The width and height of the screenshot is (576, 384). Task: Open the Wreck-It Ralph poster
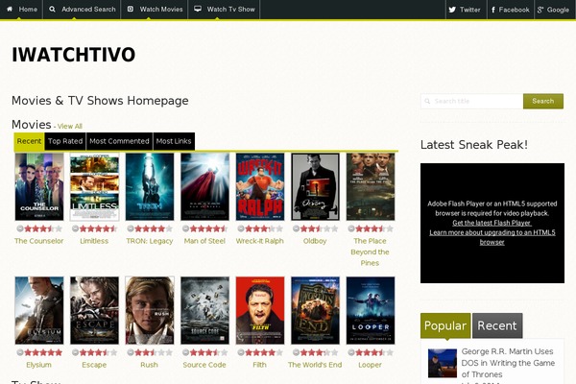point(260,186)
